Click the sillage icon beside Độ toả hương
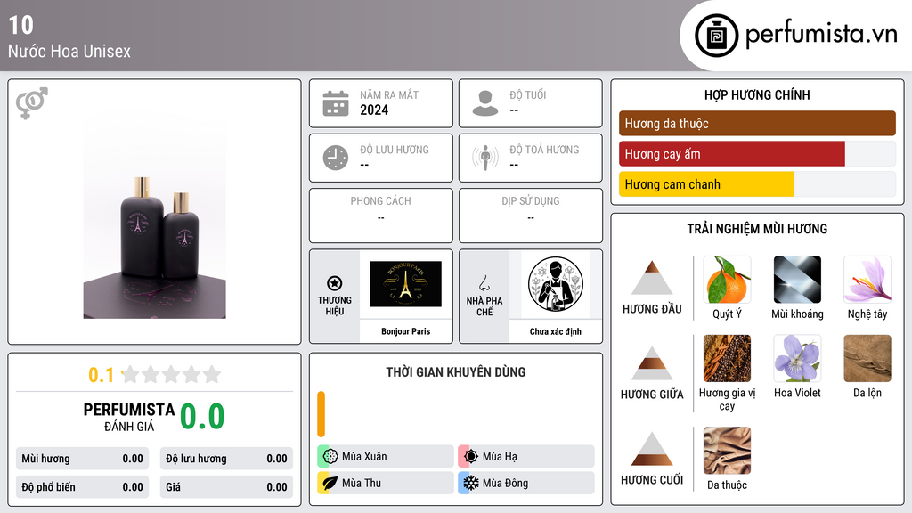 [x=485, y=158]
